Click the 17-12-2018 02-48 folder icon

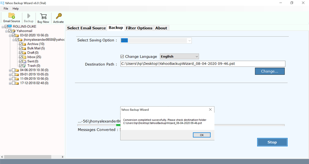tap(17, 83)
